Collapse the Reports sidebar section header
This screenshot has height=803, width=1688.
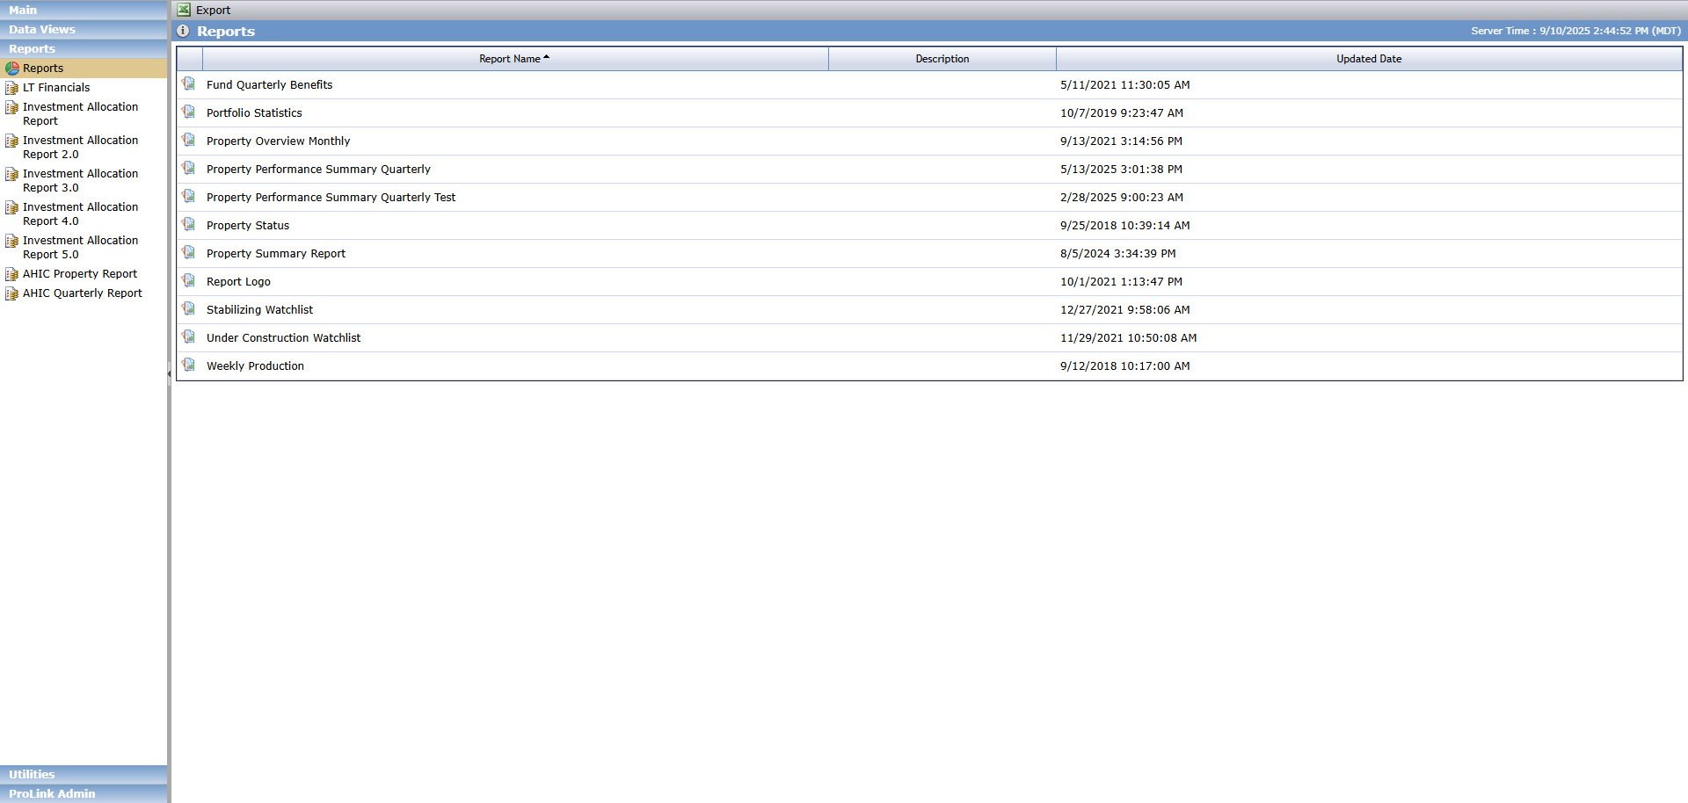[84, 48]
